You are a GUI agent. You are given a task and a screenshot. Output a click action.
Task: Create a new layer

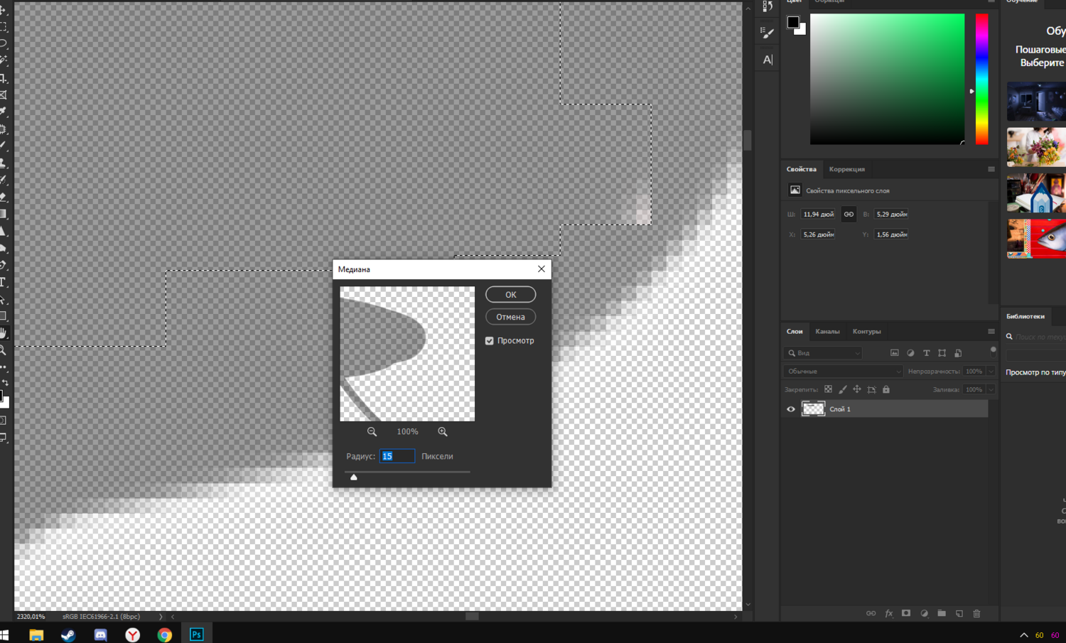coord(959,613)
